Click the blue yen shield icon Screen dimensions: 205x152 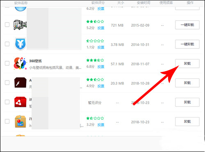point(20,44)
